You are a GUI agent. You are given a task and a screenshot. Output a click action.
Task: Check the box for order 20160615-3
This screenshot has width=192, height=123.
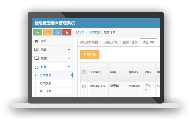[84, 86]
